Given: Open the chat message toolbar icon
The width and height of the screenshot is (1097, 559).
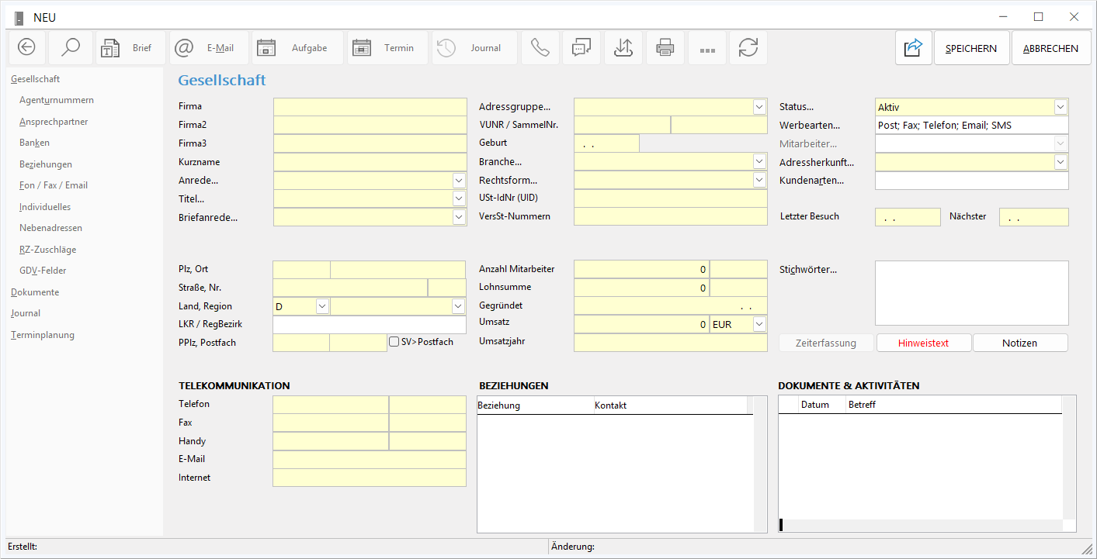Looking at the screenshot, I should click(x=581, y=48).
